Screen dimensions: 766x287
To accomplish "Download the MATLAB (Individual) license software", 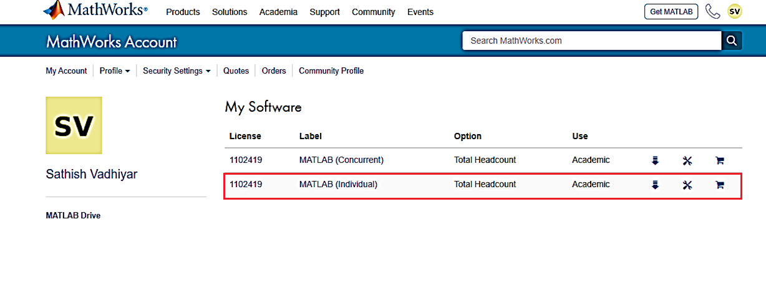I will point(655,185).
